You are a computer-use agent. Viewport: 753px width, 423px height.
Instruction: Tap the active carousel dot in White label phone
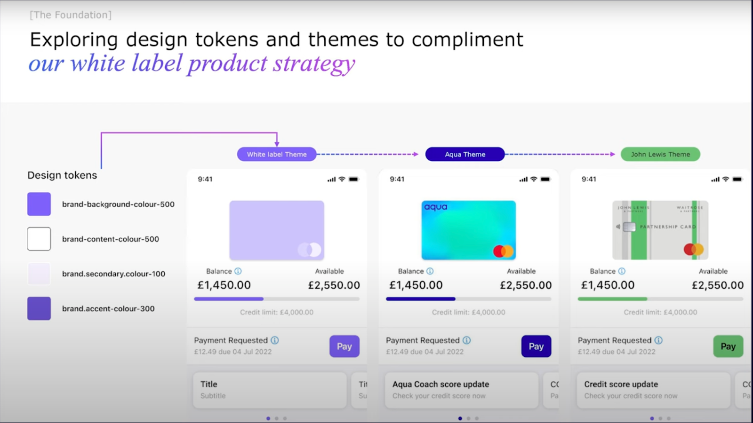[x=268, y=418]
